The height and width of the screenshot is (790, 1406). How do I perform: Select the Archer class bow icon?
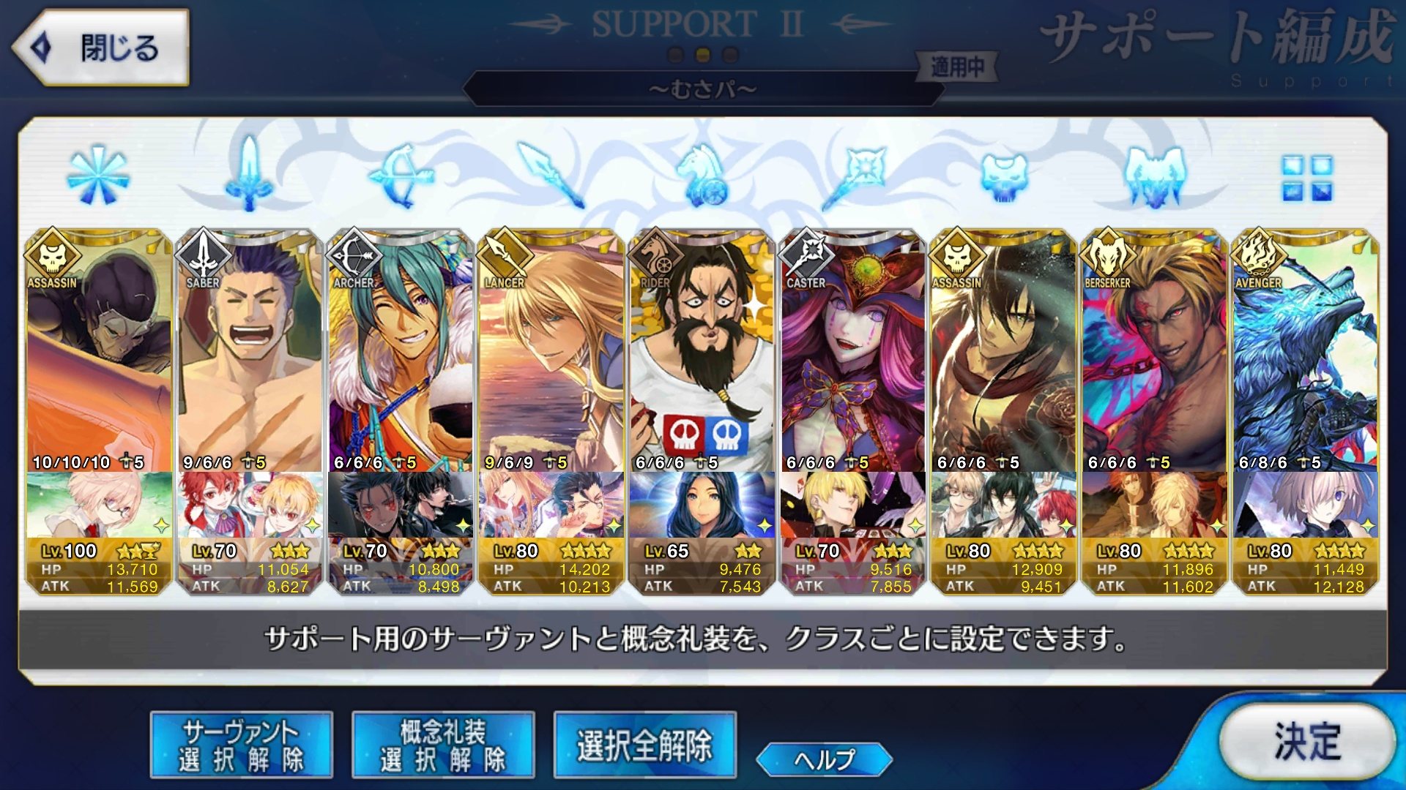(x=400, y=176)
